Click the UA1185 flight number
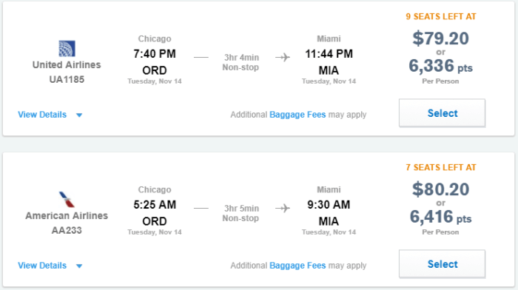Image resolution: width=518 pixels, height=290 pixels. 67,80
